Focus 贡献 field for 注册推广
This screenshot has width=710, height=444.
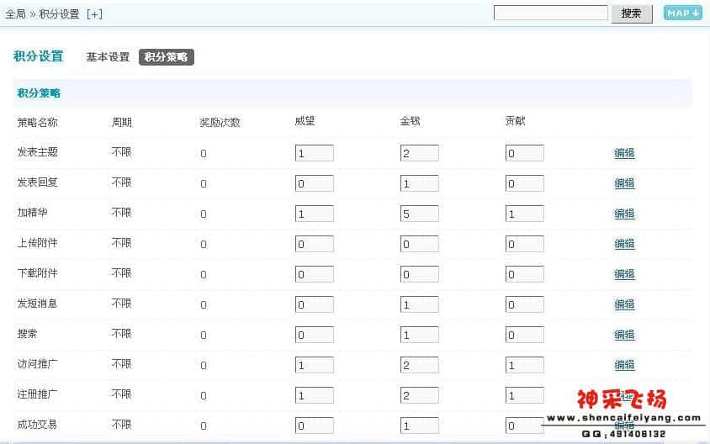[524, 395]
